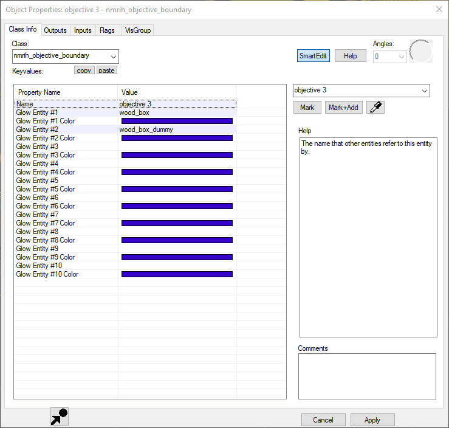Select the Glow Entity #2 Color swatch

177,138
